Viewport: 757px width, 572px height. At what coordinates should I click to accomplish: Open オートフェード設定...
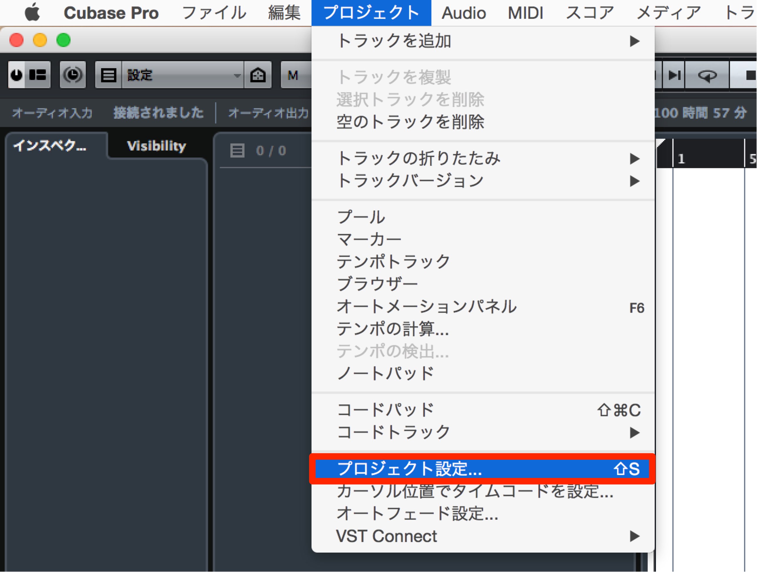pyautogui.click(x=483, y=514)
